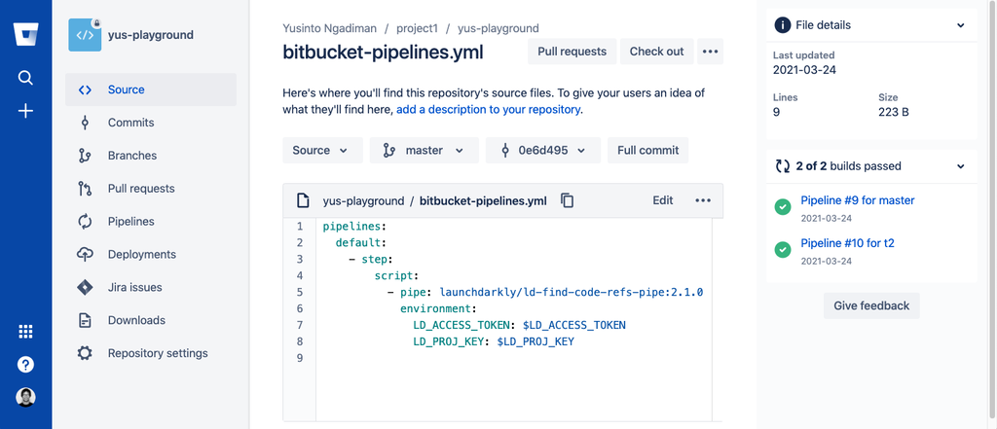Click the yus-playground repository avatar icon

click(85, 35)
